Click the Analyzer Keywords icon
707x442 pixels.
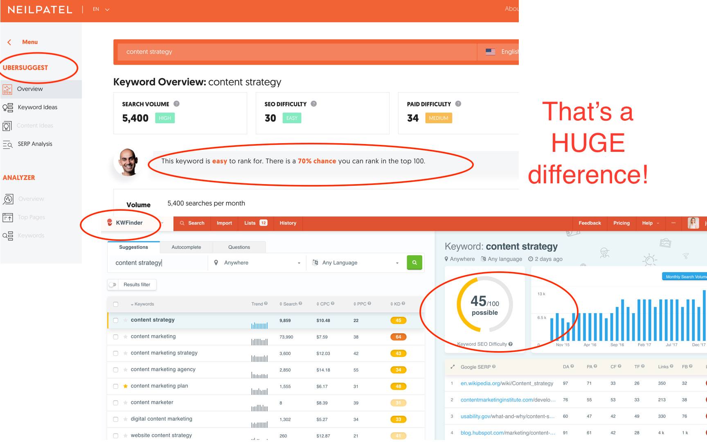8,236
